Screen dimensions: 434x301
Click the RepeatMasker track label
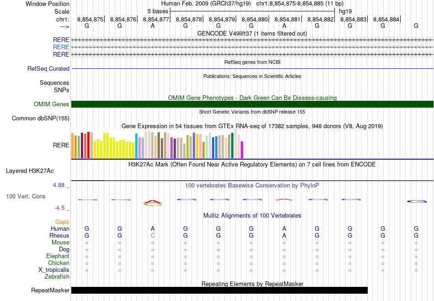pyautogui.click(x=50, y=290)
